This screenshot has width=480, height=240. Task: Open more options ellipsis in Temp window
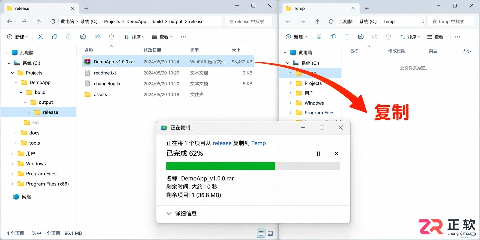pos(457,37)
